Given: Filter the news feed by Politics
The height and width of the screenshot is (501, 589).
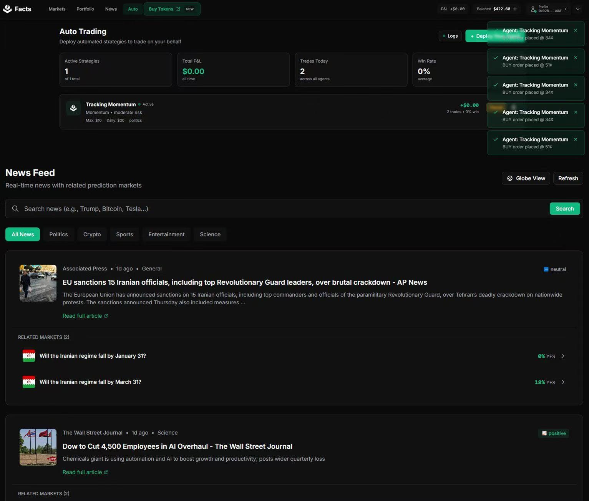Looking at the screenshot, I should pos(58,234).
